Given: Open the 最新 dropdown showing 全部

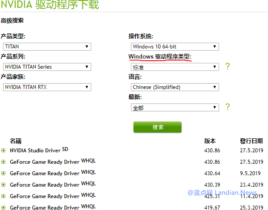Looking at the screenshot, I should (x=175, y=107).
